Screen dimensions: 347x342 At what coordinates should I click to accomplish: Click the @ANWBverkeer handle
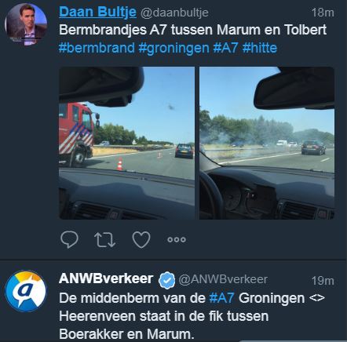coord(223,279)
